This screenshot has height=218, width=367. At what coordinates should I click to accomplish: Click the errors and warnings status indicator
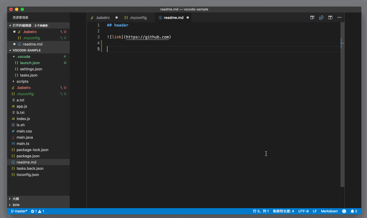[x=38, y=211]
